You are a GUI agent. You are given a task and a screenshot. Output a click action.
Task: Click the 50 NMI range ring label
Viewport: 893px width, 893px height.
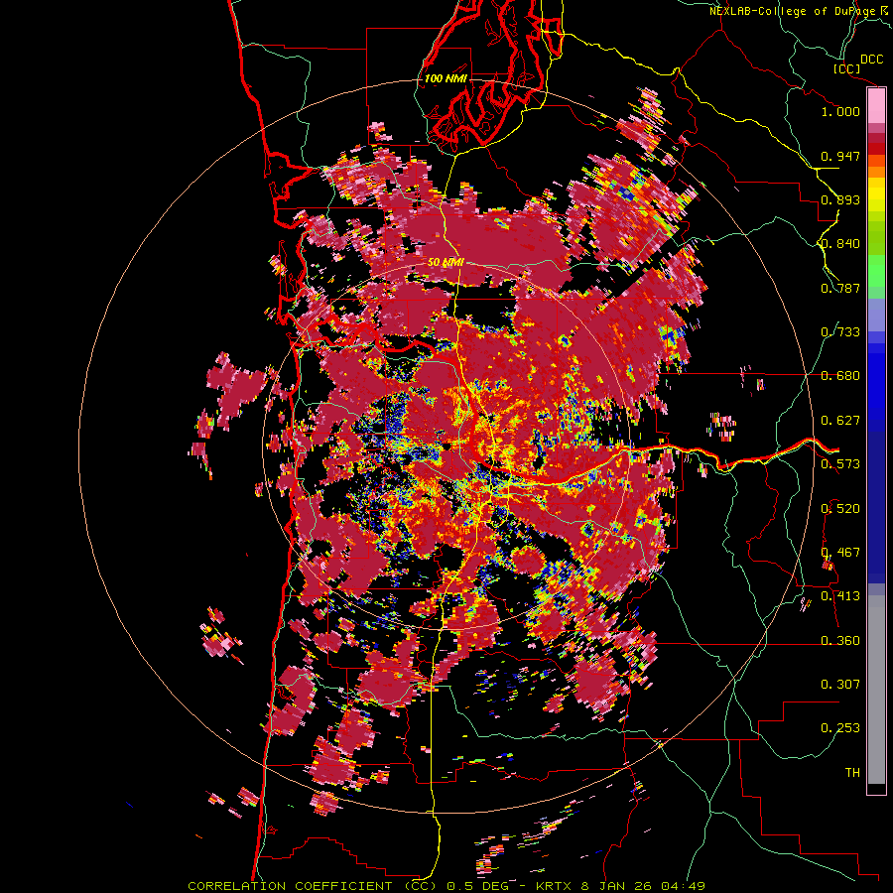[446, 263]
